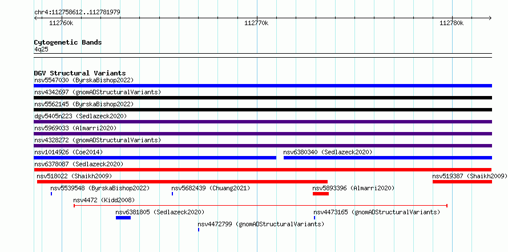Click the Cytogenetic Bands track title
The width and height of the screenshot is (508, 252).
point(68,42)
